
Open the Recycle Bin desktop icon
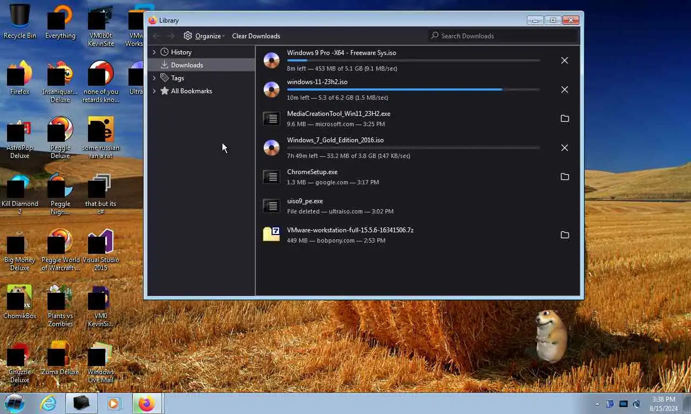pos(20,22)
